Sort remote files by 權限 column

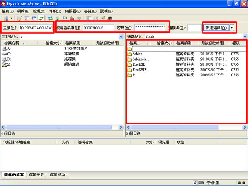click(237, 43)
